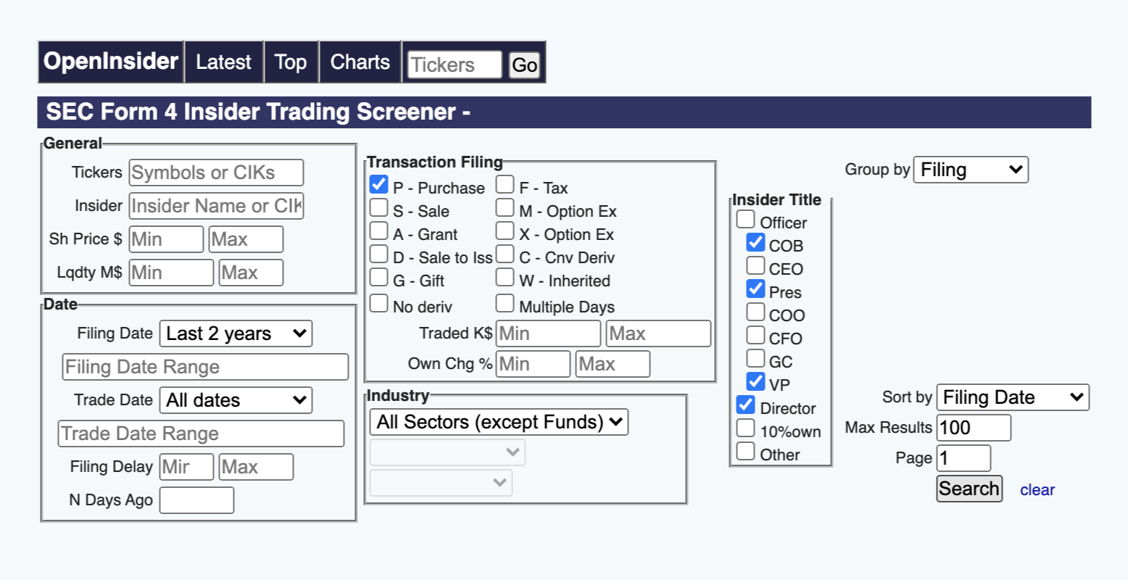Viewport: 1128px width, 580px height.
Task: Toggle the Multiple Days checkbox
Action: [x=505, y=303]
